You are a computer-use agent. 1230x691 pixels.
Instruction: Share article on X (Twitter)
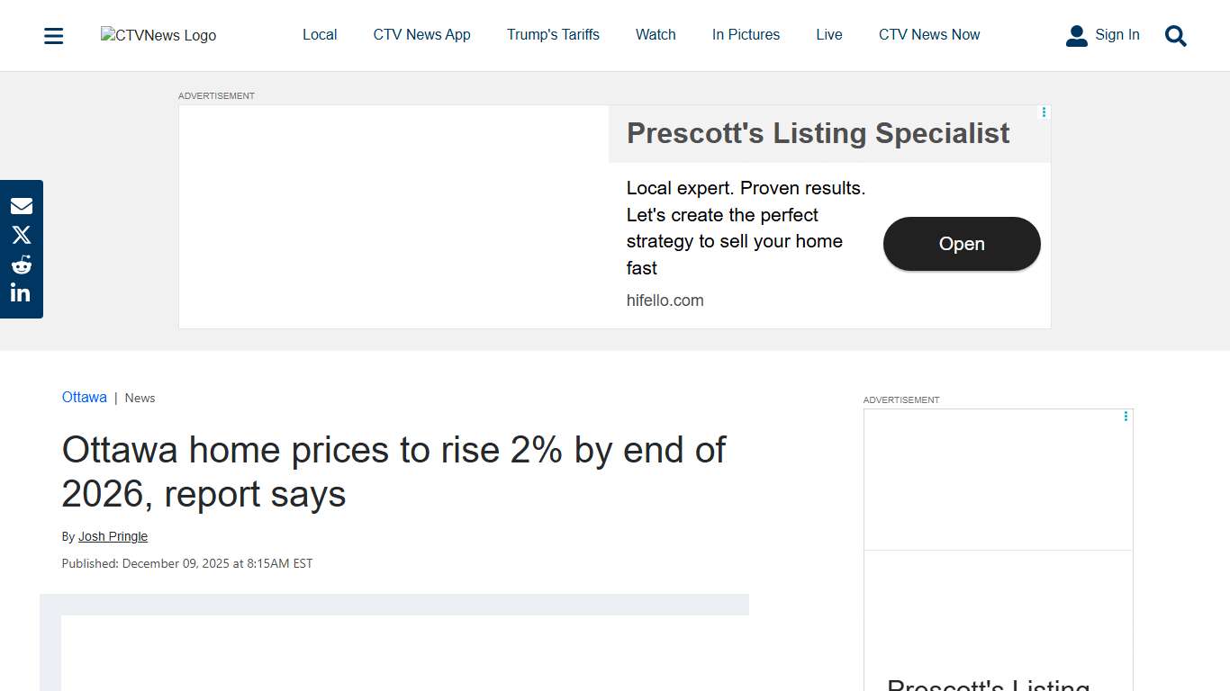(x=22, y=235)
